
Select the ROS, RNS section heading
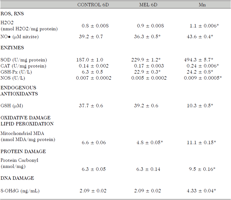[x=14, y=14]
